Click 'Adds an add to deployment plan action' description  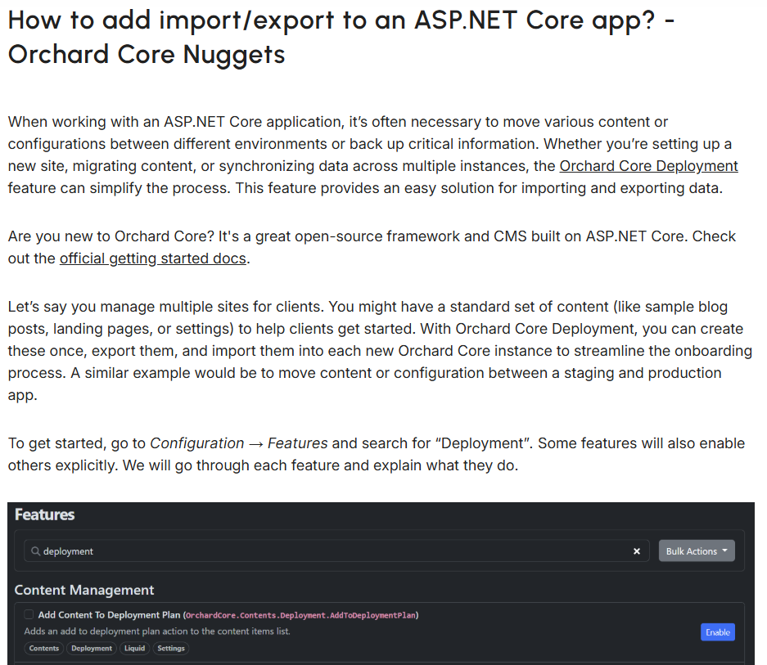[157, 631]
